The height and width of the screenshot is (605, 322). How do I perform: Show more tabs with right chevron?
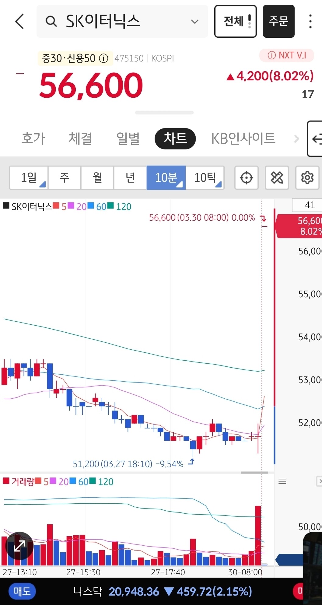[296, 139]
